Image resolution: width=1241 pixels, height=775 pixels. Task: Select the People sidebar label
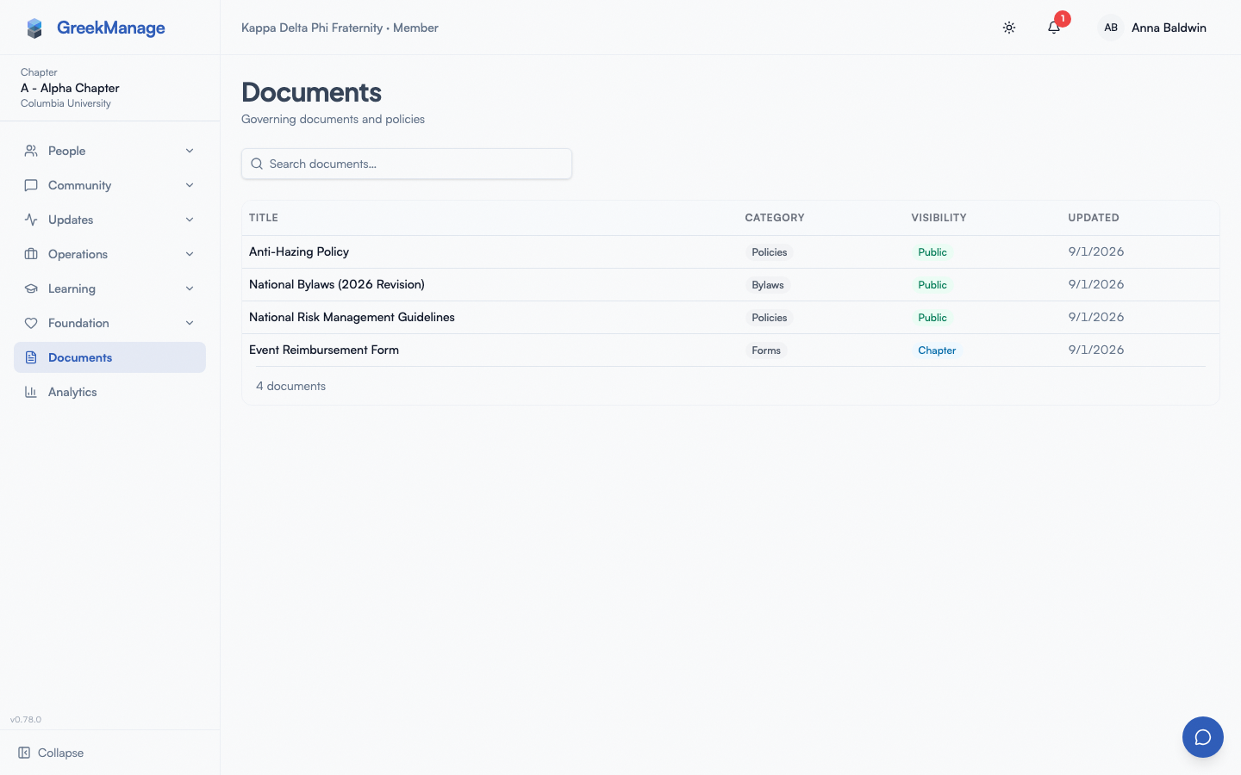click(x=67, y=151)
